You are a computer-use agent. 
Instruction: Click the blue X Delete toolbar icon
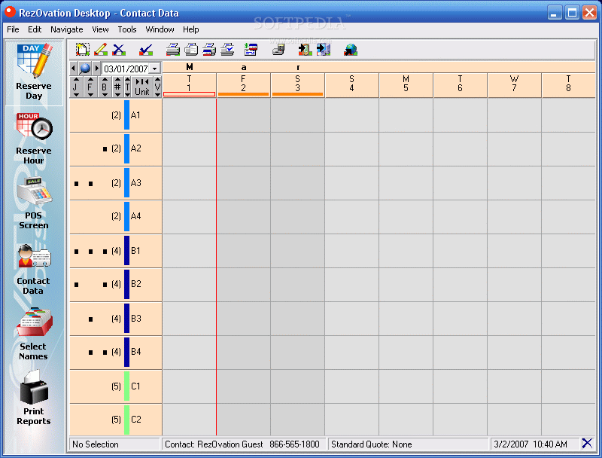click(x=119, y=50)
